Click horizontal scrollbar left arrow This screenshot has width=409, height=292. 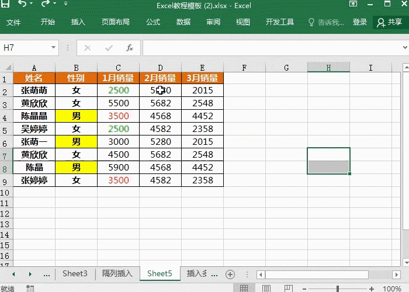[261, 274]
